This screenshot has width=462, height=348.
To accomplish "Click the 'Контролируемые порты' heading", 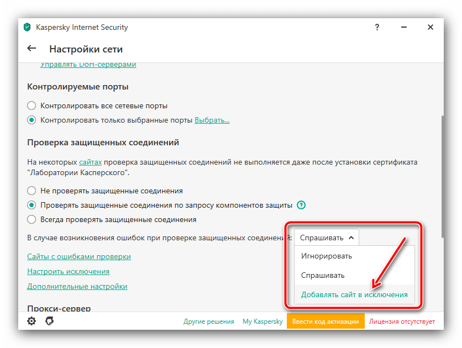I will click(x=78, y=87).
